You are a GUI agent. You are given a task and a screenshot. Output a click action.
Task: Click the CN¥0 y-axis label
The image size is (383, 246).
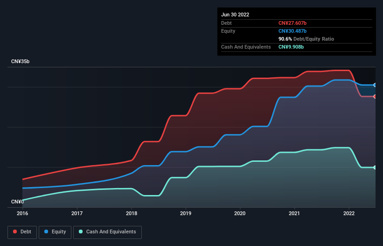coord(18,202)
